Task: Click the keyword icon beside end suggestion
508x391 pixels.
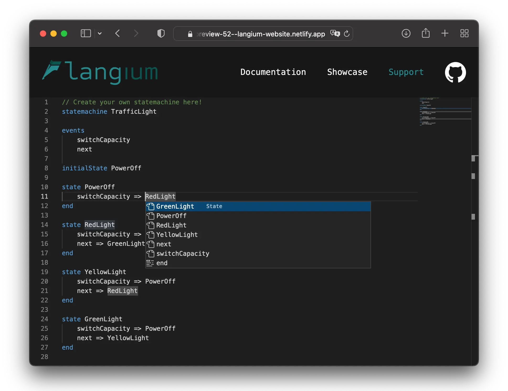Action: click(150, 263)
